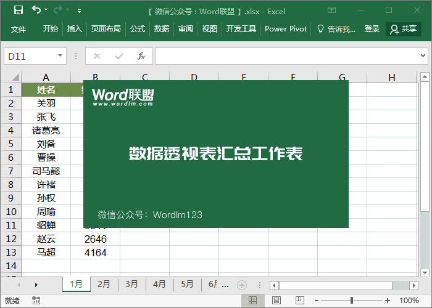Open the 开发工具 tab

[x=241, y=28]
